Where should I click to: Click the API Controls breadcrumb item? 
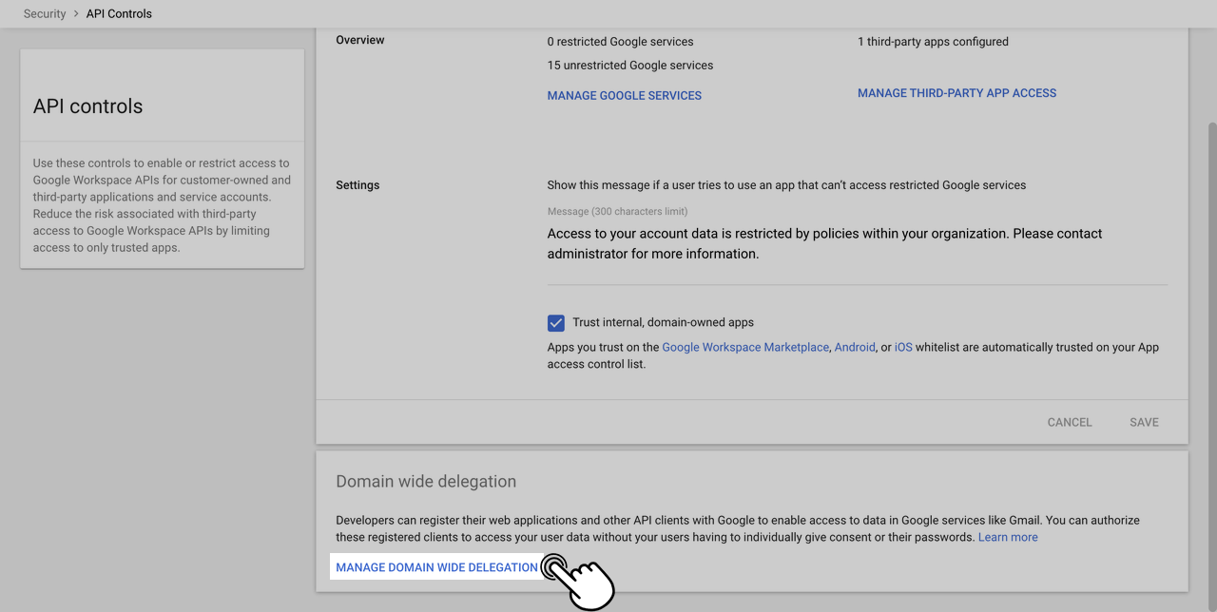[x=119, y=14]
